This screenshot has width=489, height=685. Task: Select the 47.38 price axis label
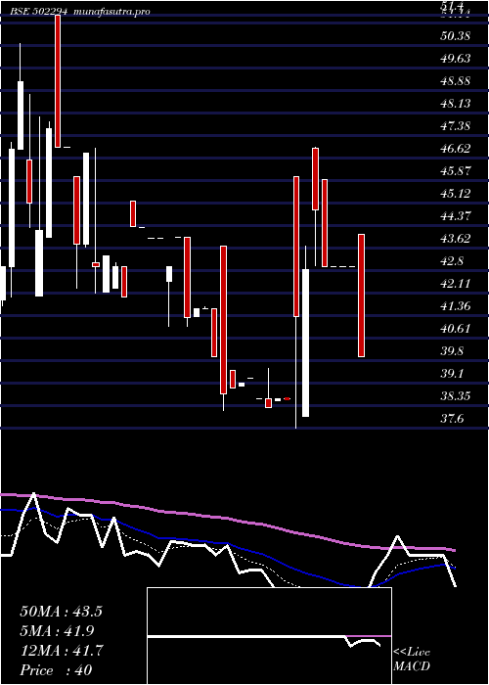coord(456,126)
